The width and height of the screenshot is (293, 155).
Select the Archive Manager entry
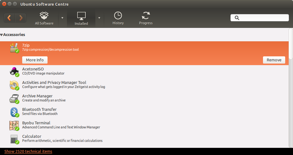(38, 96)
